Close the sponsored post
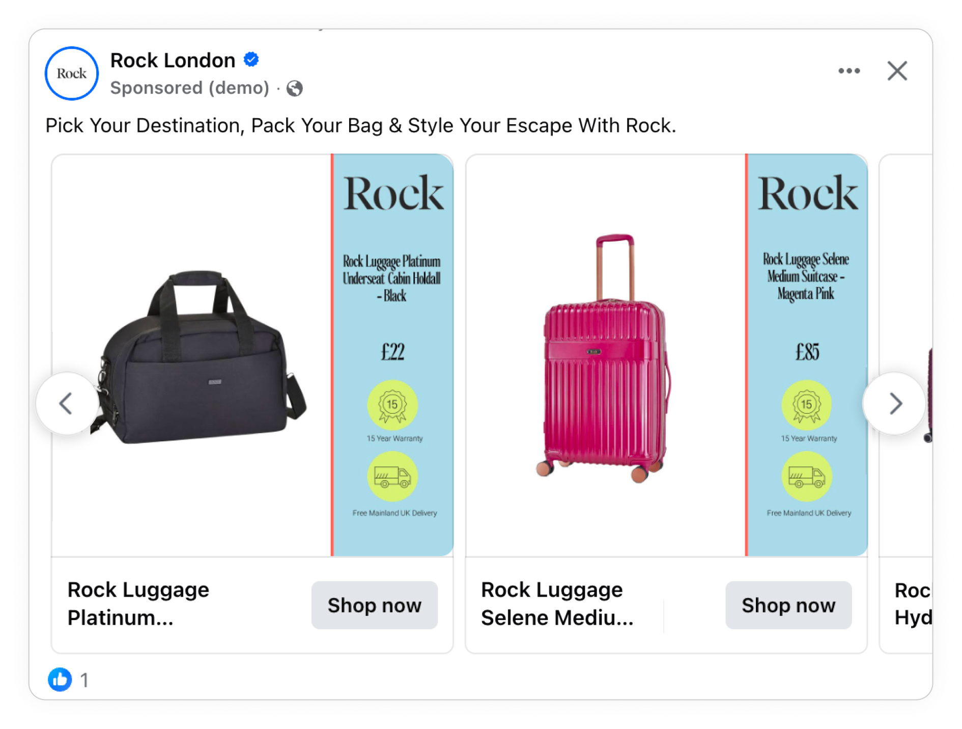This screenshot has height=729, width=962. 897,71
